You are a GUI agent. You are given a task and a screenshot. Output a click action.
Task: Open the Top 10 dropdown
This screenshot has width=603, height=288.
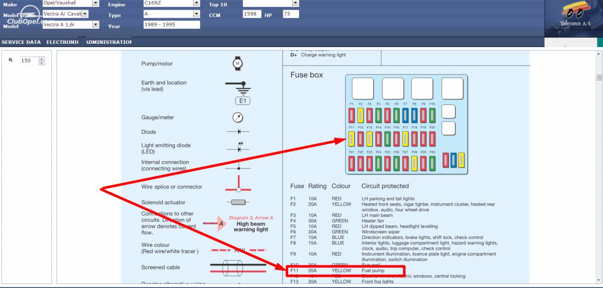(295, 3)
